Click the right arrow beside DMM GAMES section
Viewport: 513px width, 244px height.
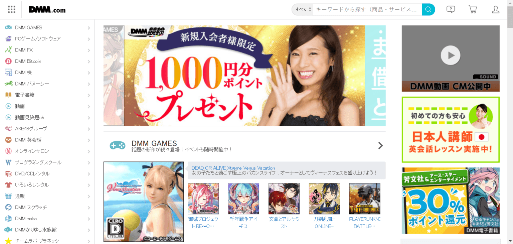click(380, 145)
